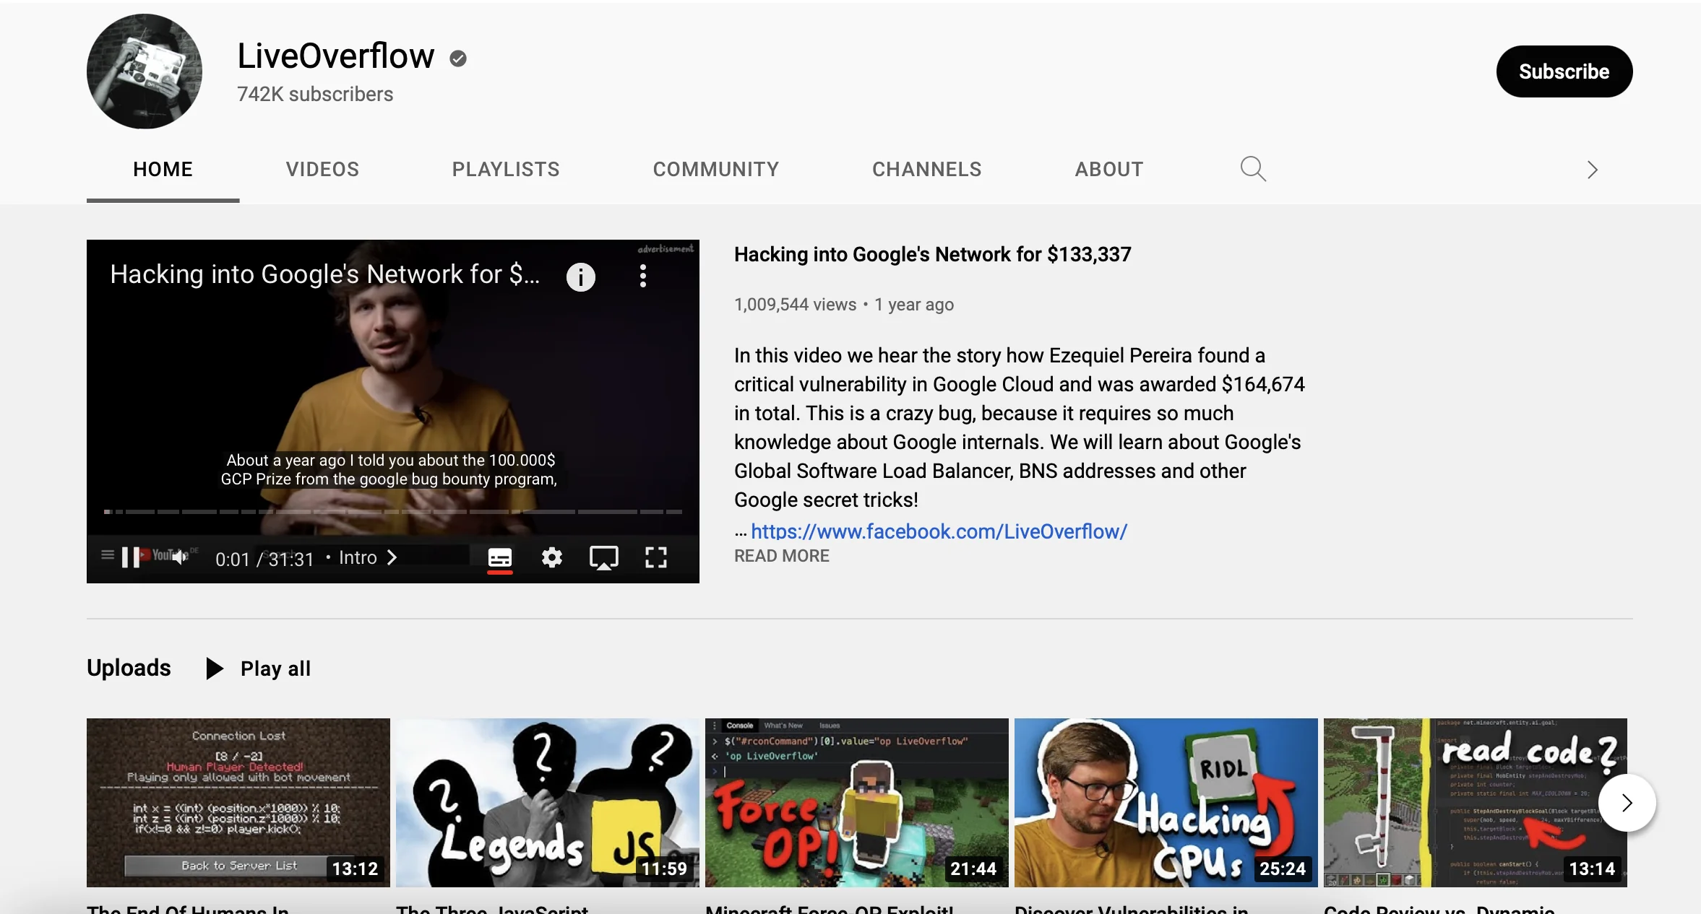The image size is (1701, 914).
Task: Click the Uploads section heading
Action: [x=129, y=668]
